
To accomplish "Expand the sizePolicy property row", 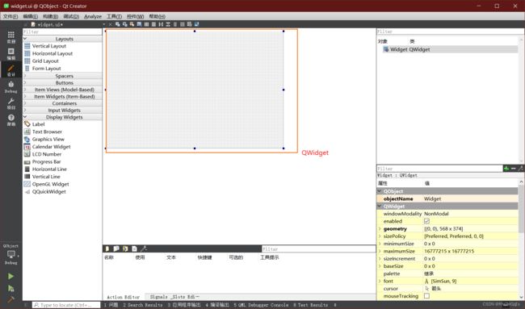I will click(x=380, y=236).
